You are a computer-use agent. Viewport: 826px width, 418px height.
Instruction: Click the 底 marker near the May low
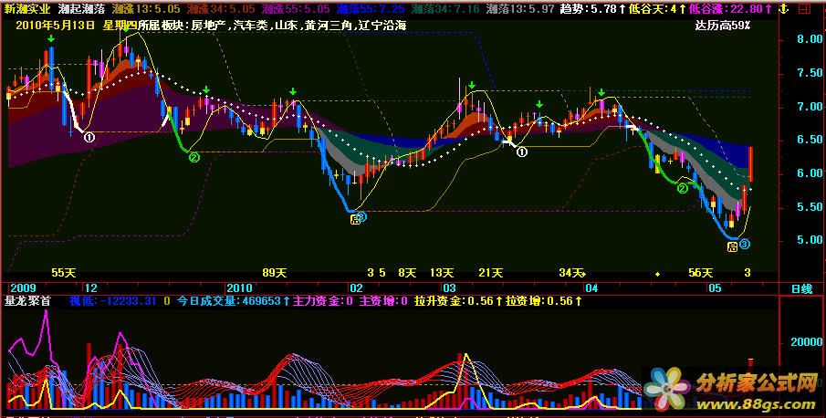pos(731,246)
